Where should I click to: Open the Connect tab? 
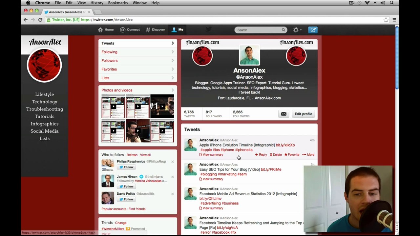coord(130,29)
